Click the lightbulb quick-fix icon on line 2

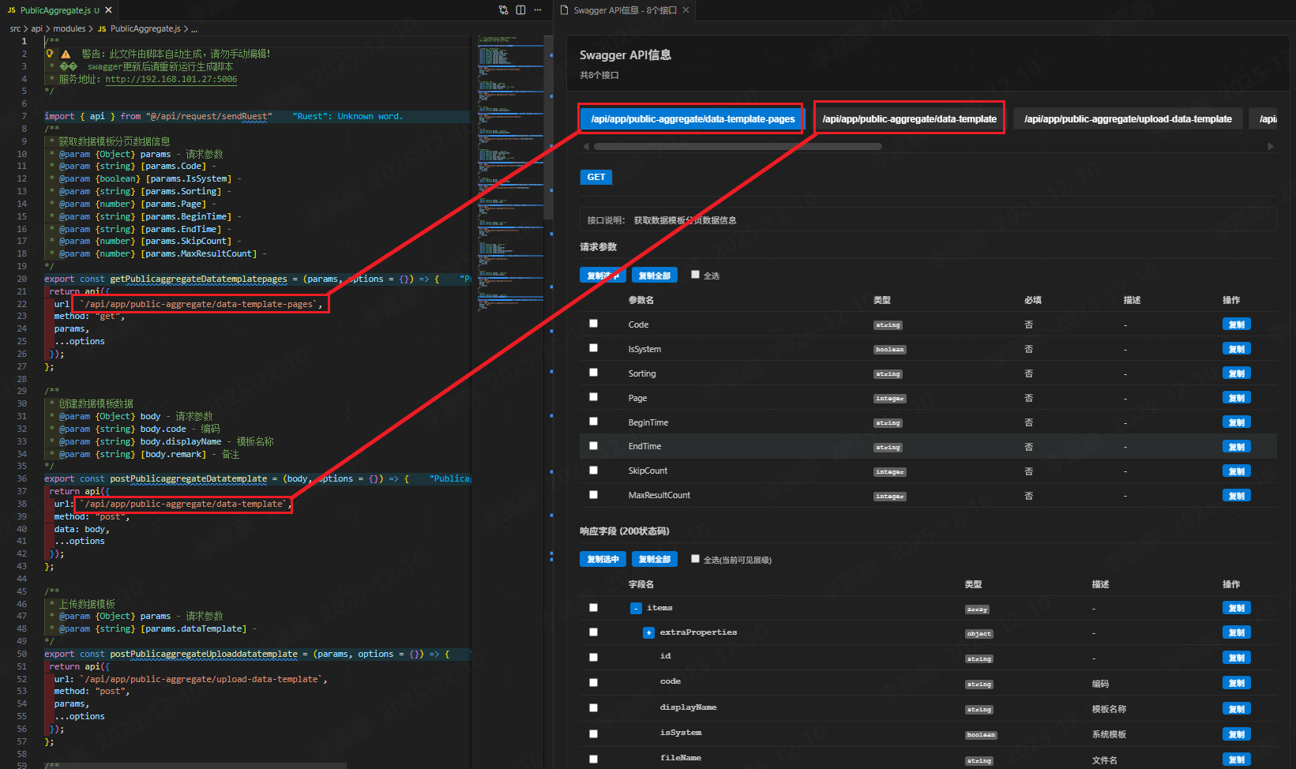[50, 54]
